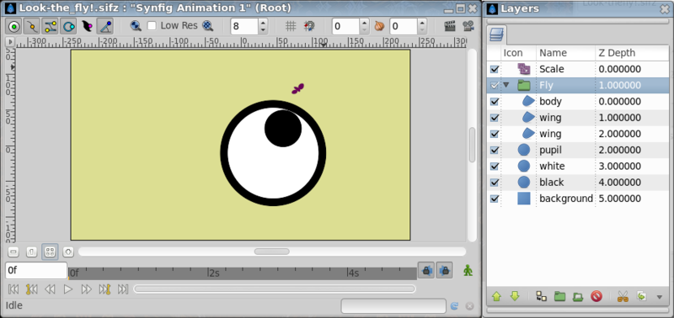Open layer panel dropdown arrow at bottom right

tap(659, 296)
